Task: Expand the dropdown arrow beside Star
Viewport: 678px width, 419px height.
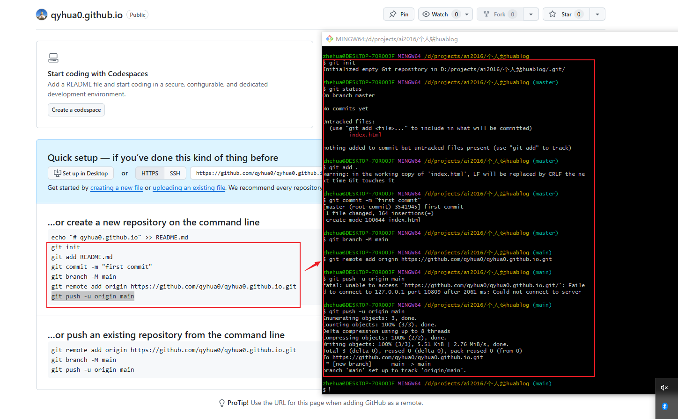Action: [x=597, y=14]
